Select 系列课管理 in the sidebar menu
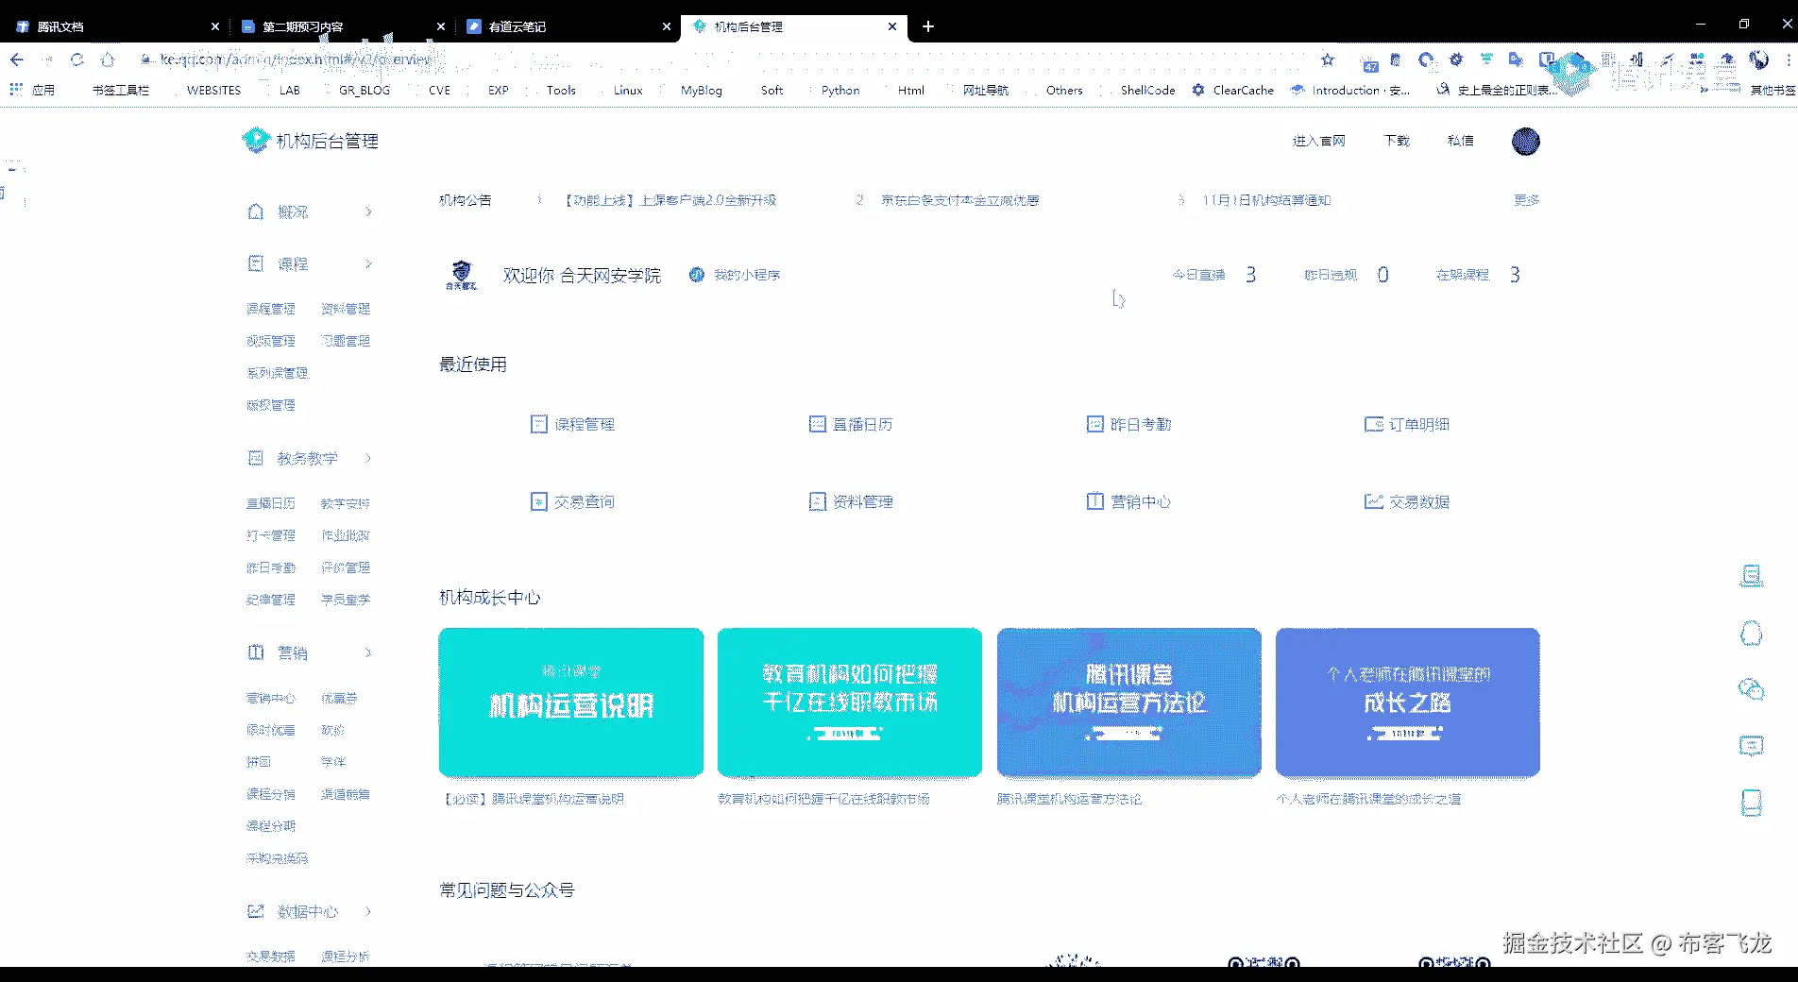The height and width of the screenshot is (982, 1798). pos(278,373)
